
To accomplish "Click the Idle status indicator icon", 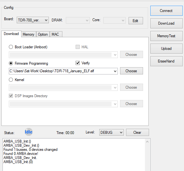I will tap(29, 132).
